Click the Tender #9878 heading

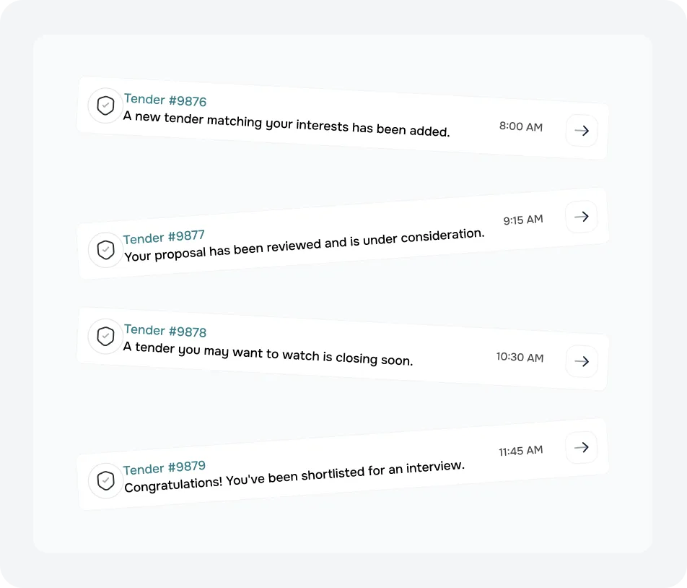(165, 331)
